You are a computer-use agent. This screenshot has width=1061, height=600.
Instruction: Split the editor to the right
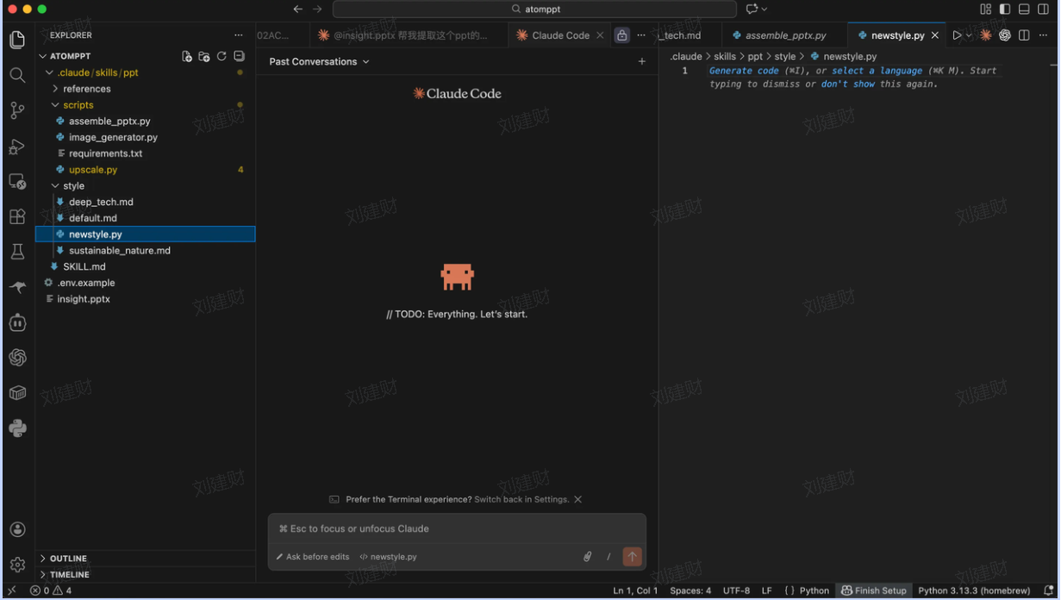[1024, 35]
